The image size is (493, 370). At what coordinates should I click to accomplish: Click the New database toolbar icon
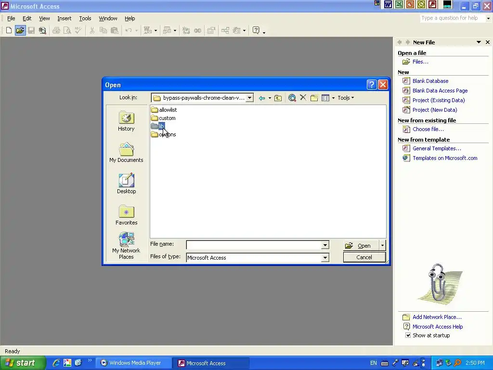point(9,30)
